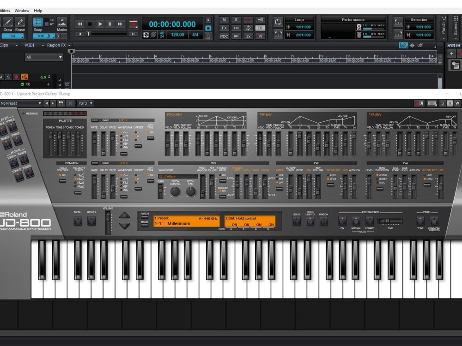Screen dimensions: 462x346
Task: Open the Clips dropdown menu
Action: click(9, 45)
